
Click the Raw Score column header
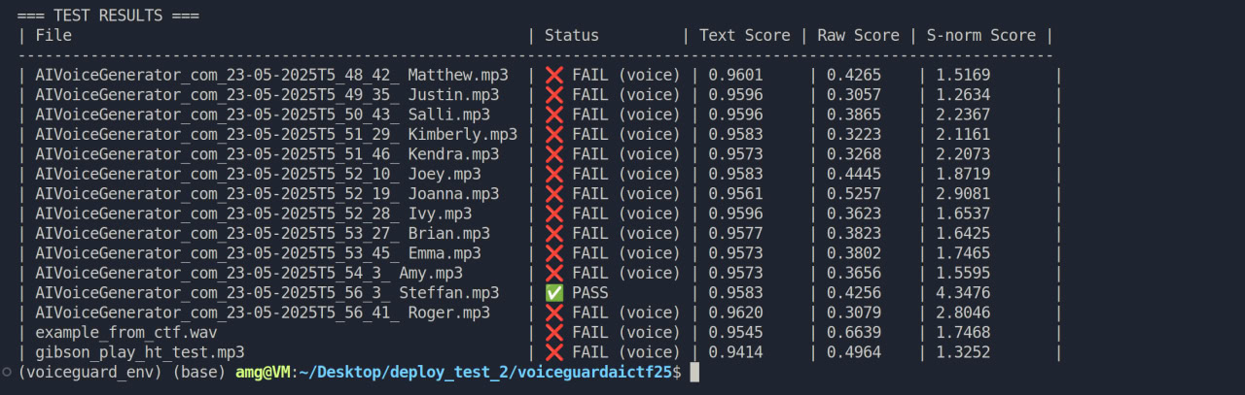859,36
